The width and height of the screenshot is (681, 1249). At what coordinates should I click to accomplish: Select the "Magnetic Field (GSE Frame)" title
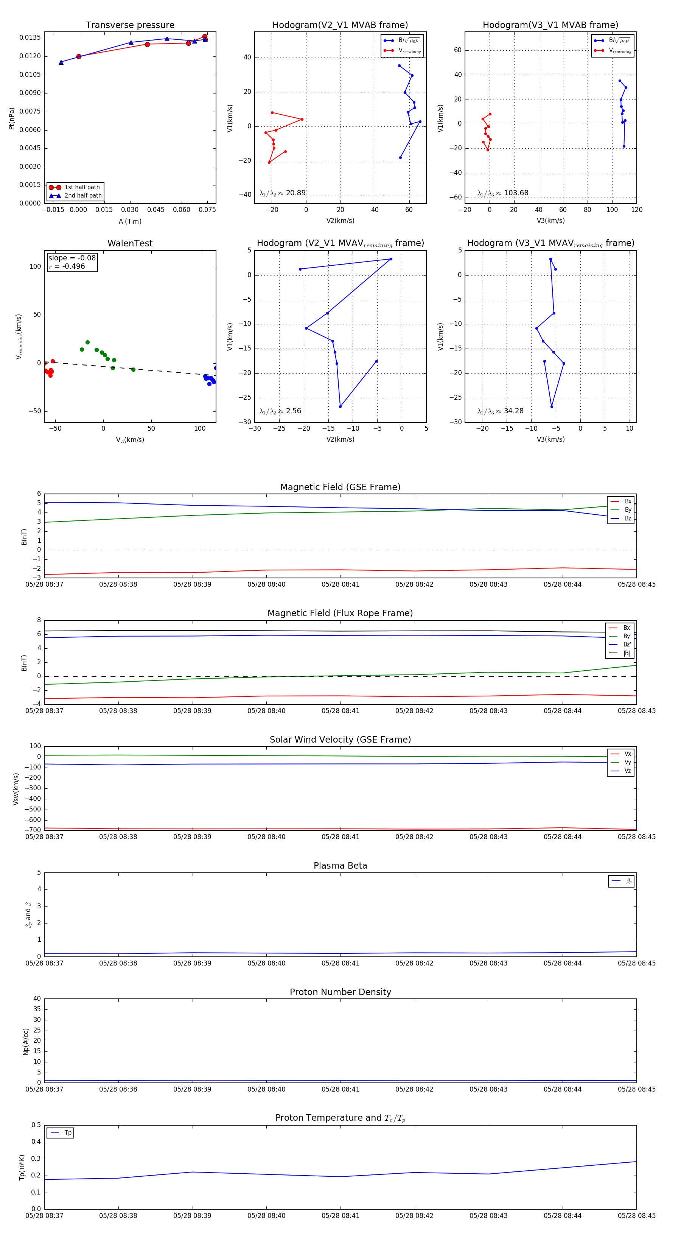(x=340, y=487)
